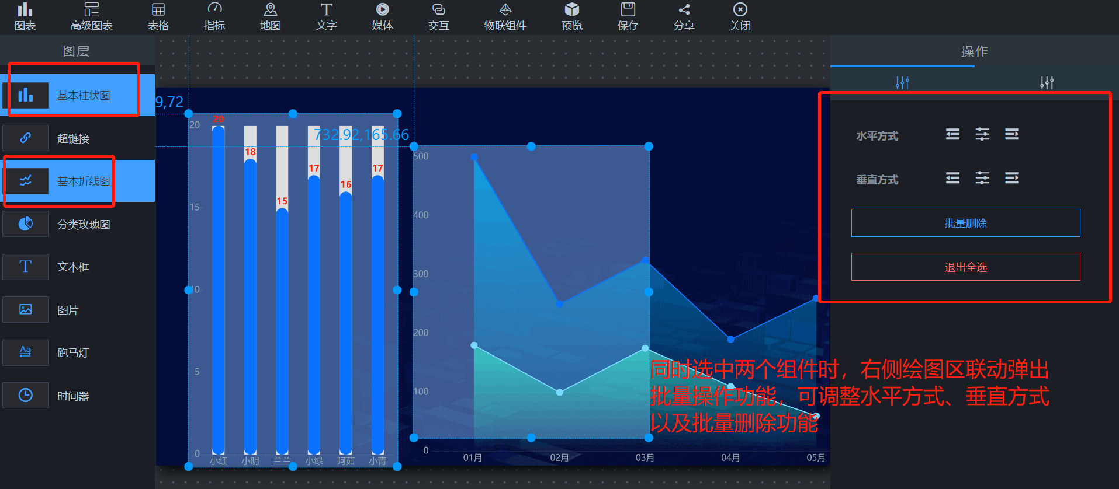
Task: Click the 批量删除 batch delete button
Action: coord(965,223)
